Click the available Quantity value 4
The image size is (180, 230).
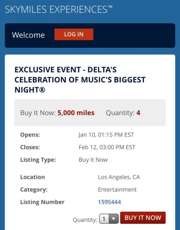tap(138, 113)
